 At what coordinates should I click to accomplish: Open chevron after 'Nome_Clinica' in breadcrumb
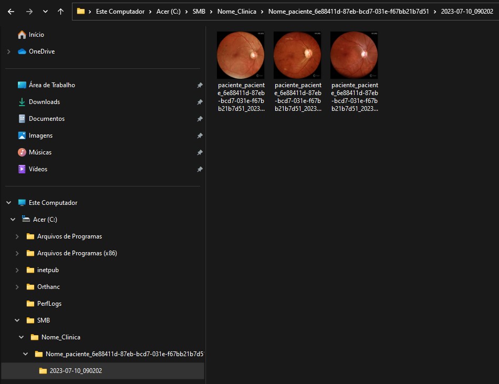click(262, 12)
